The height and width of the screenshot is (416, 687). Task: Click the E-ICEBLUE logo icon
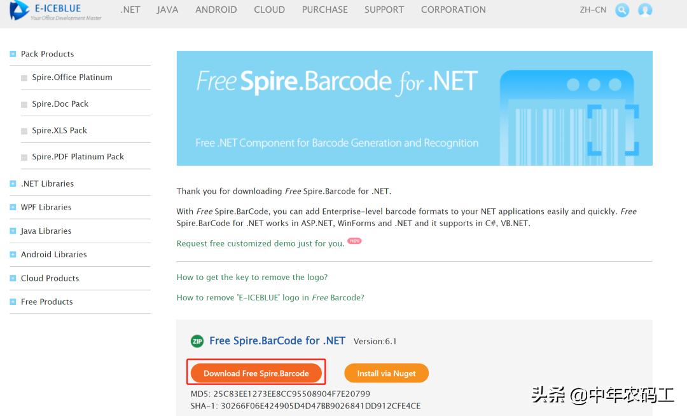tap(19, 10)
